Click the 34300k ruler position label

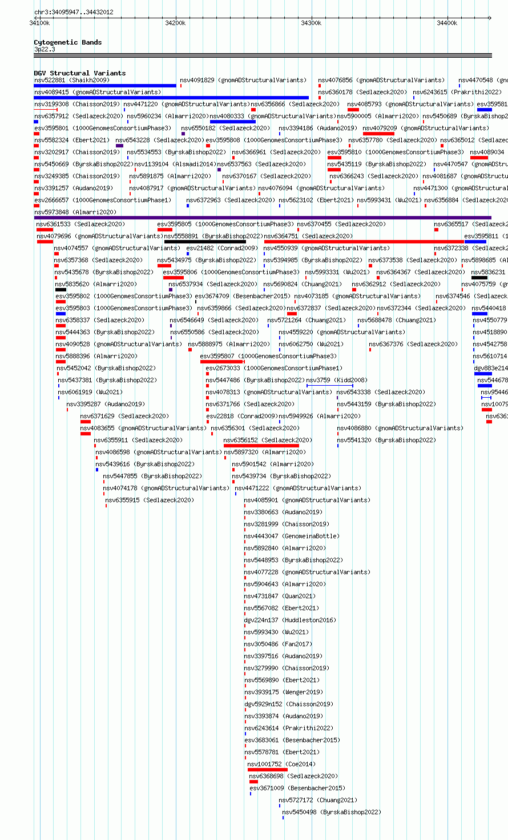pos(311,23)
